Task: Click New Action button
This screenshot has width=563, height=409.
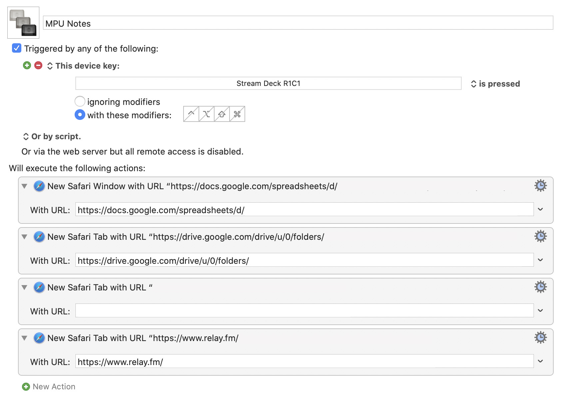Action: tap(49, 387)
